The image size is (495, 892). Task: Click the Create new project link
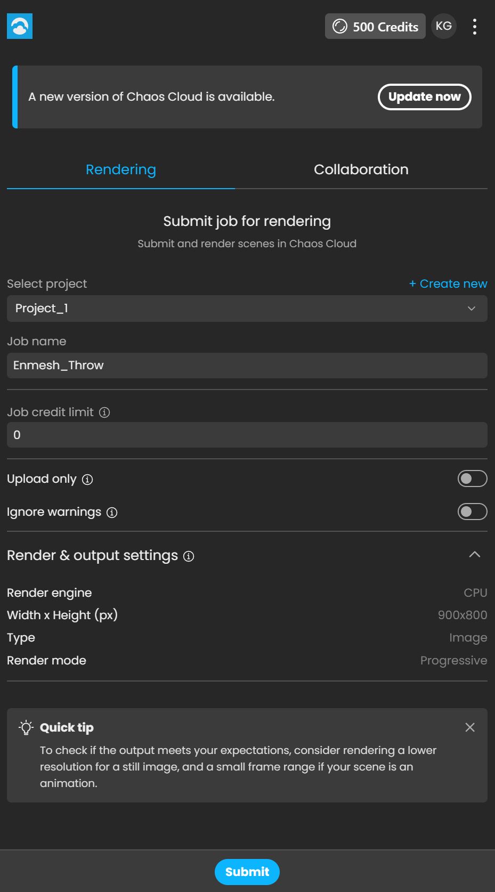(448, 283)
